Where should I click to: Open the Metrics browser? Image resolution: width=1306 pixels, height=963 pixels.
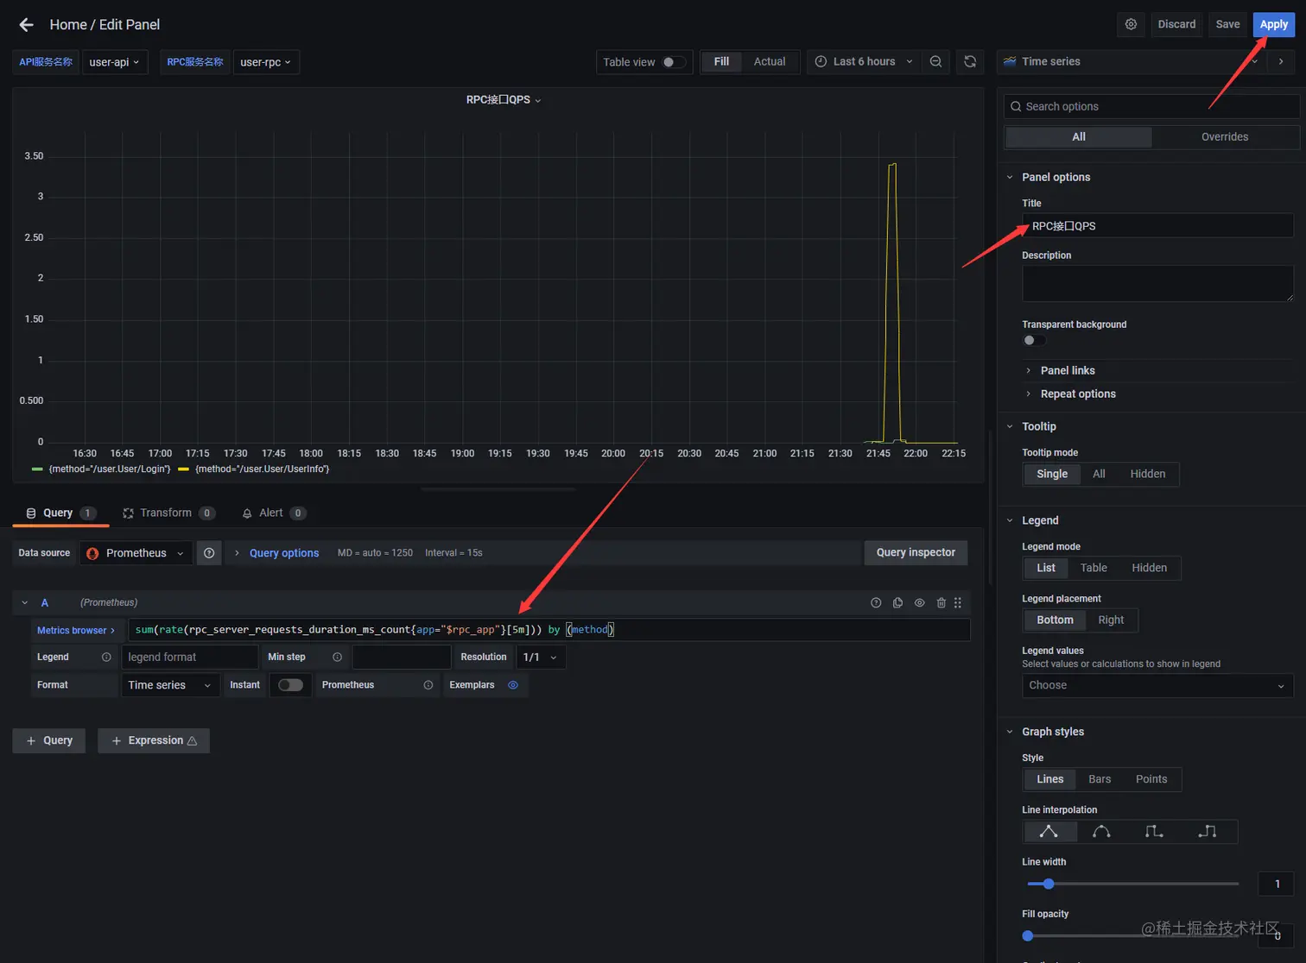pyautogui.click(x=76, y=630)
